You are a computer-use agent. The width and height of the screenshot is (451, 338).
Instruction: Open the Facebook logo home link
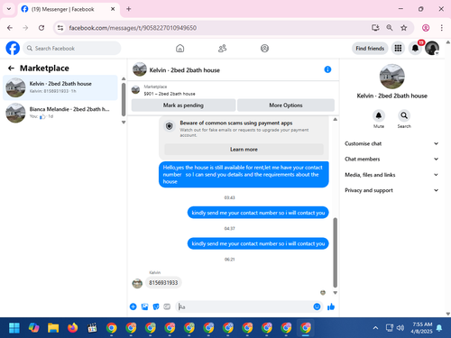coord(13,48)
